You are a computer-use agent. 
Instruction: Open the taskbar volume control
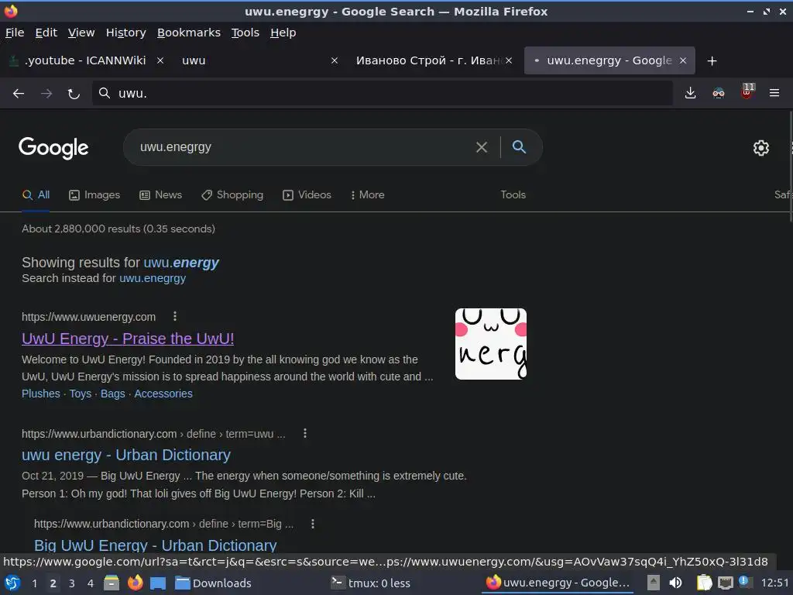pos(675,583)
